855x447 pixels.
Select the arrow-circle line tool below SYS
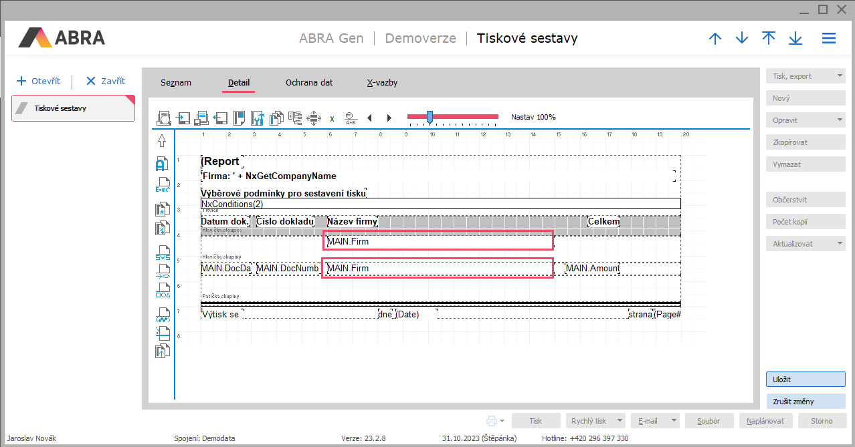tap(163, 271)
